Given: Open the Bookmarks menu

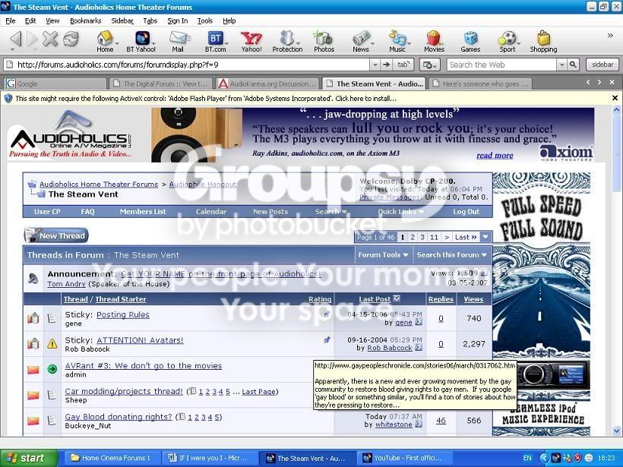Looking at the screenshot, I should click(85, 21).
